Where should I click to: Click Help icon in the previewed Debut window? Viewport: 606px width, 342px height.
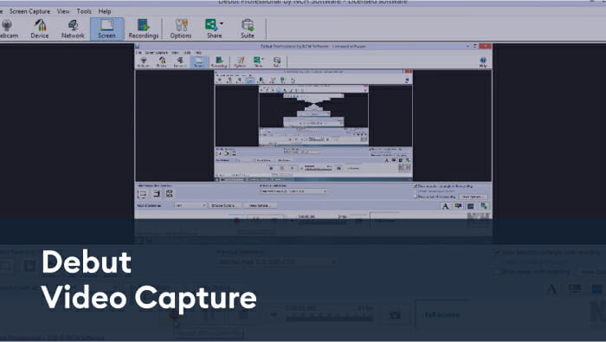click(x=483, y=61)
